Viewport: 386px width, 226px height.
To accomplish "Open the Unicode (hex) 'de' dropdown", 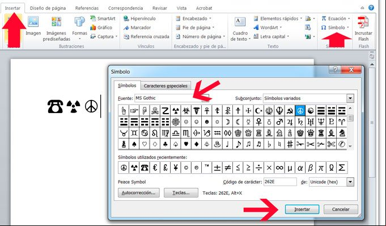I will (x=350, y=182).
